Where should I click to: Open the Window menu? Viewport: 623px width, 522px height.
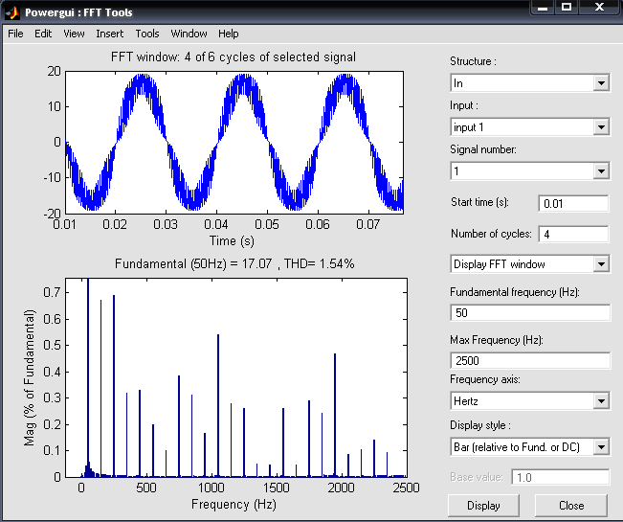pos(189,34)
